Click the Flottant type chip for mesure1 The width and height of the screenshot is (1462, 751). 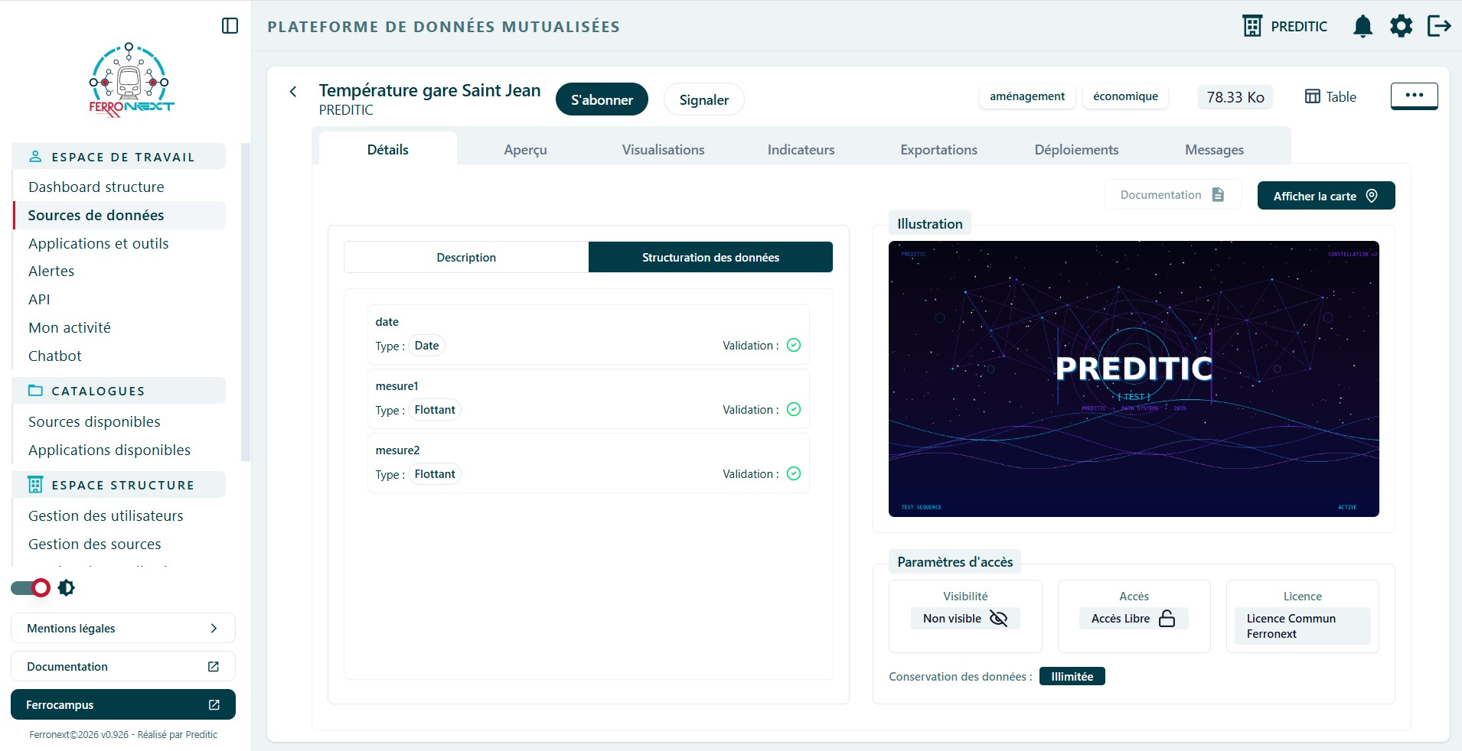[435, 410]
